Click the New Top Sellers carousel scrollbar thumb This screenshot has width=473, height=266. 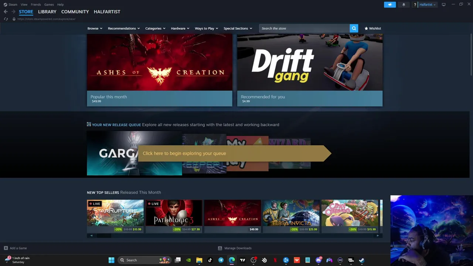104,236
